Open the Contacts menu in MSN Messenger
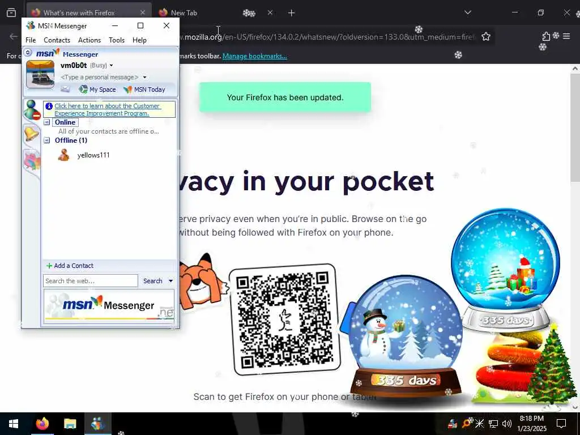The height and width of the screenshot is (435, 580). click(57, 40)
